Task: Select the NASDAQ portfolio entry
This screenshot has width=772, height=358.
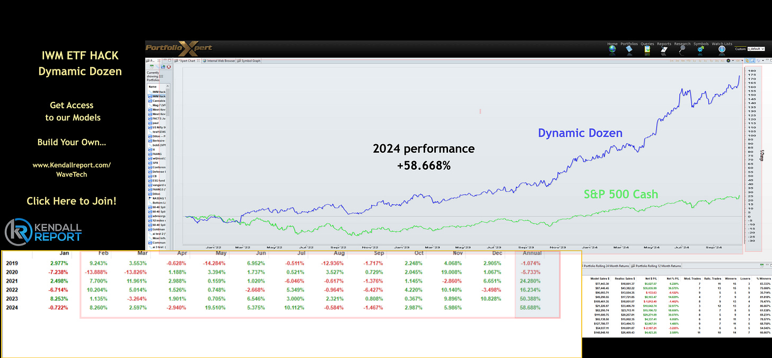Action: 157,198
